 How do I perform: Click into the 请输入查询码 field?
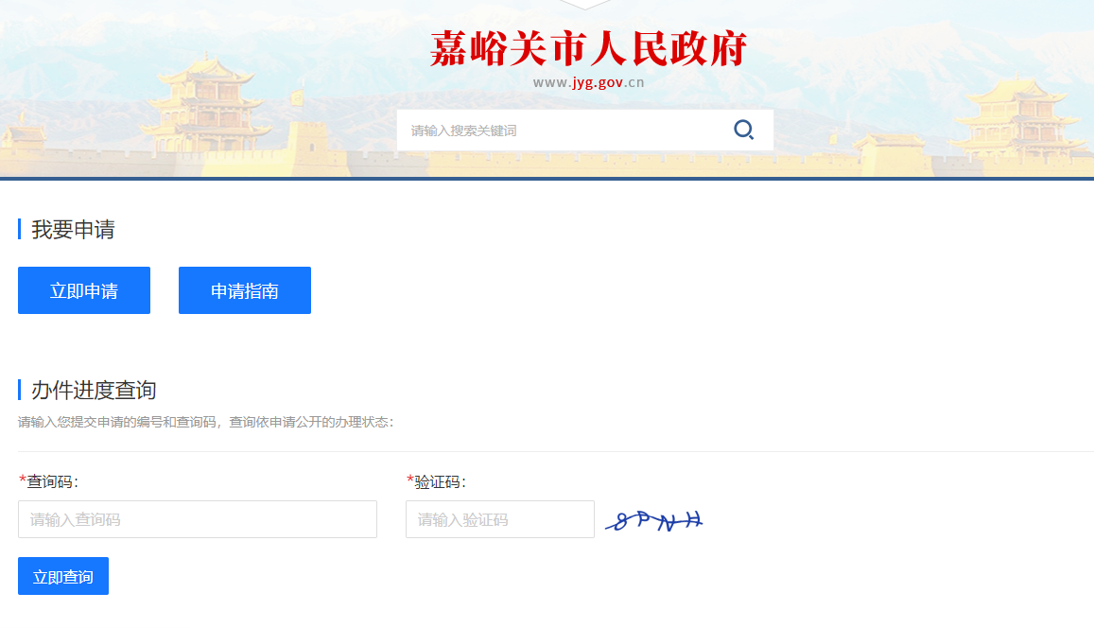coord(198,519)
